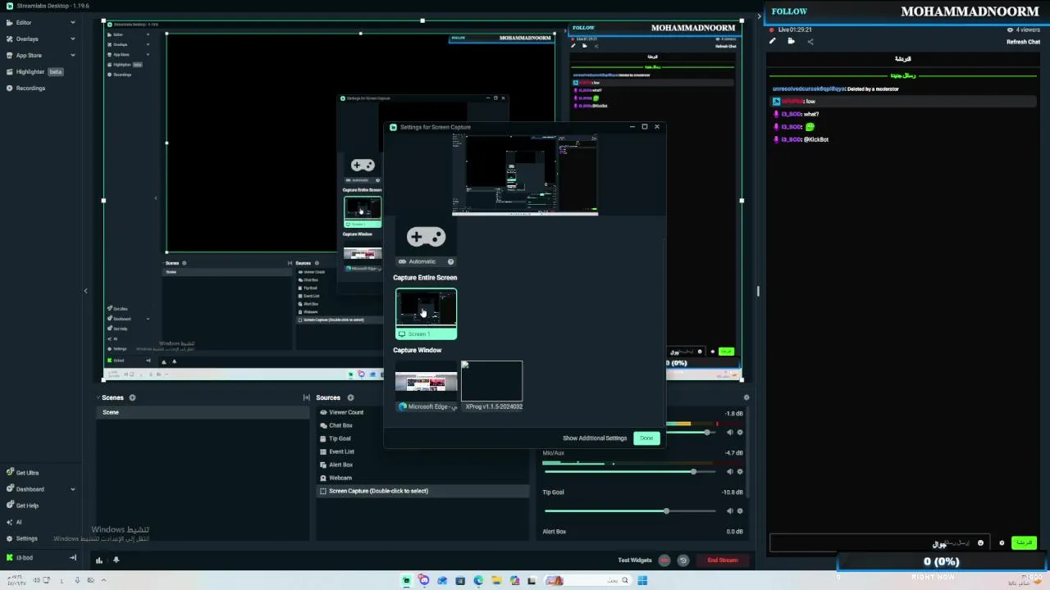Expand the Editor chevron in sidebar

click(x=72, y=23)
